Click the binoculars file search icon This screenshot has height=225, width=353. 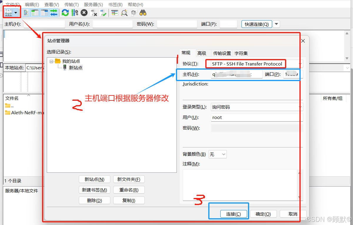[x=143, y=13]
